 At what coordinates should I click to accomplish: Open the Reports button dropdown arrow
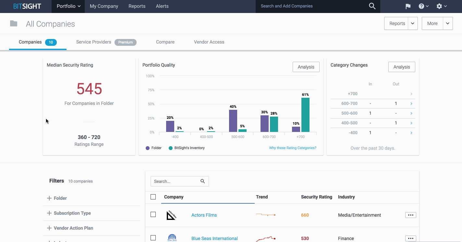pos(413,23)
